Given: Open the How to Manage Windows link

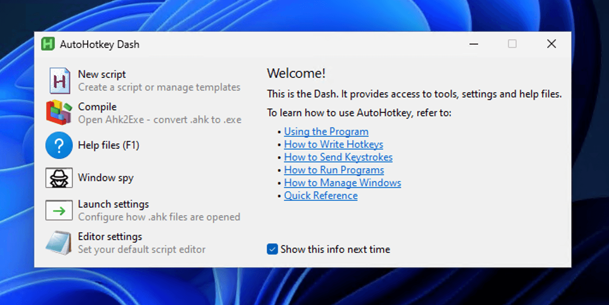Looking at the screenshot, I should point(343,183).
